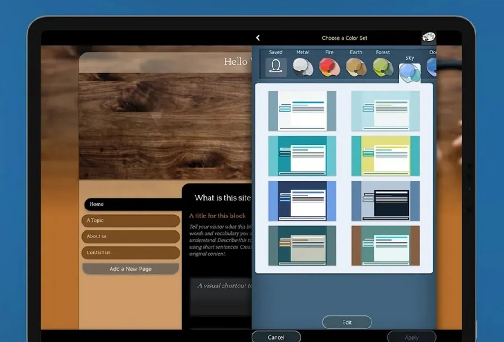Select the Saved color sets icon
504x342 pixels.
[276, 67]
